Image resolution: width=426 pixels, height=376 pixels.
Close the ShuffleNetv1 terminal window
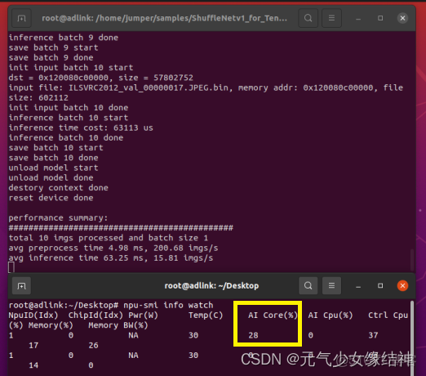(x=402, y=18)
